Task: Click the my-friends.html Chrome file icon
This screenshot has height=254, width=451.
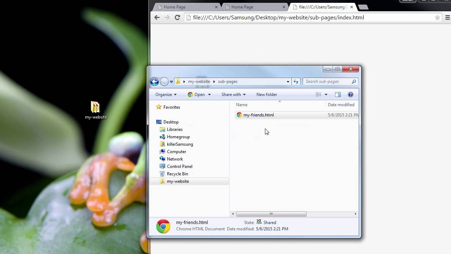Action: [239, 115]
